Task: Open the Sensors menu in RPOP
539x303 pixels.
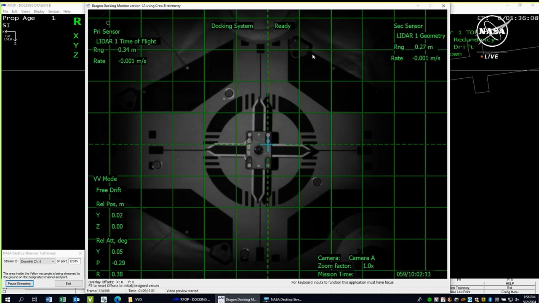Action: tap(54, 11)
